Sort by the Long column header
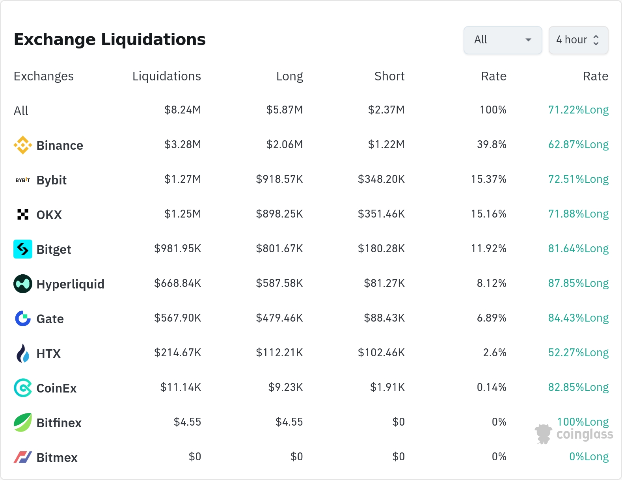The image size is (622, 480). (x=289, y=76)
